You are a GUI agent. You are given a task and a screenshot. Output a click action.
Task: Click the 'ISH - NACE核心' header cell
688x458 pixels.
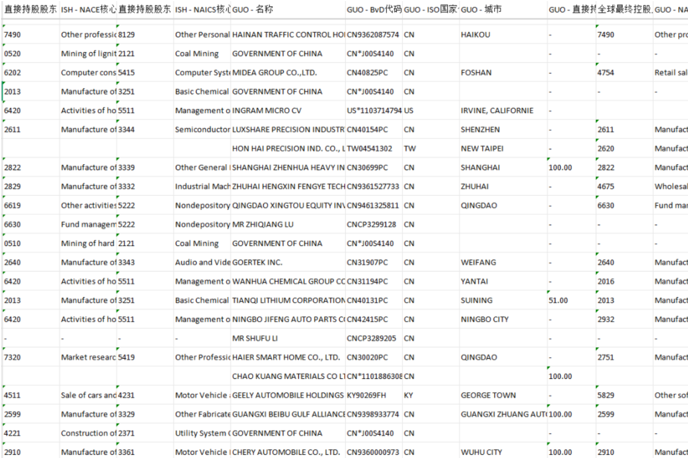tap(88, 10)
